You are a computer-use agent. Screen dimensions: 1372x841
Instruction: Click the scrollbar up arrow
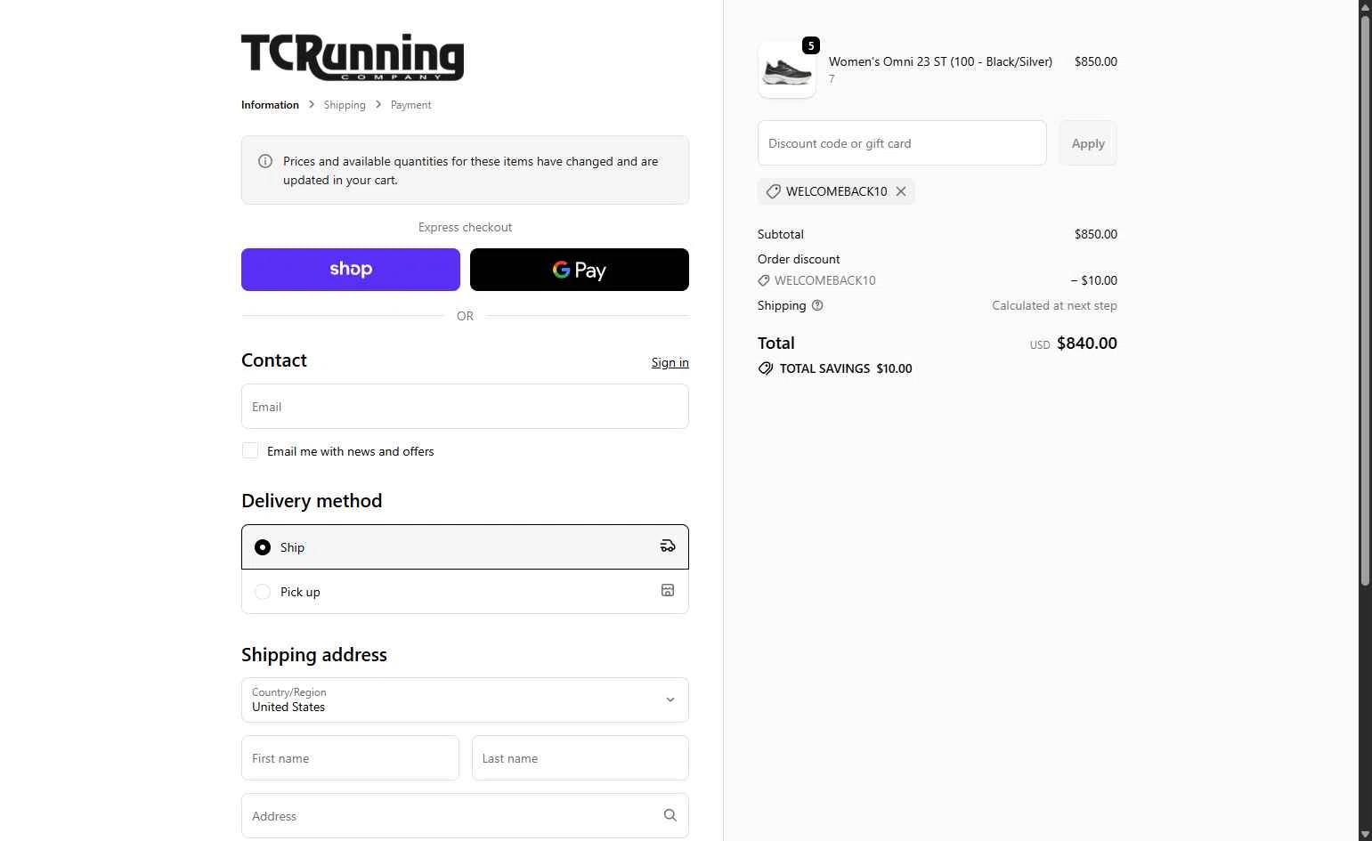coord(1365,6)
